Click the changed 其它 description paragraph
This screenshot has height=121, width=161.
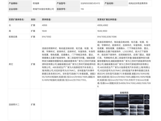click(x=124, y=64)
